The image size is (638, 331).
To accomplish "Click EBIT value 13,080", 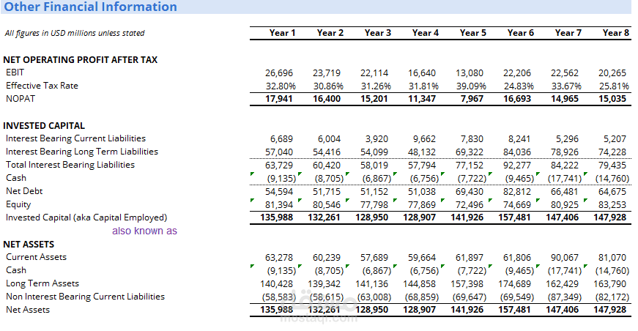I will tap(469, 73).
